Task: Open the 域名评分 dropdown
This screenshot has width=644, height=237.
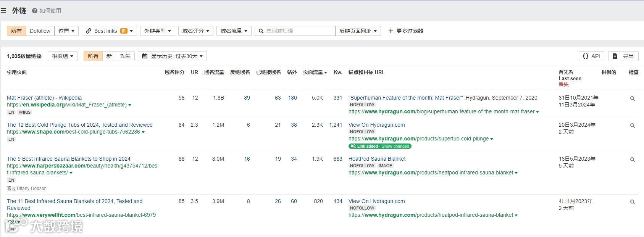Action: coord(196,31)
